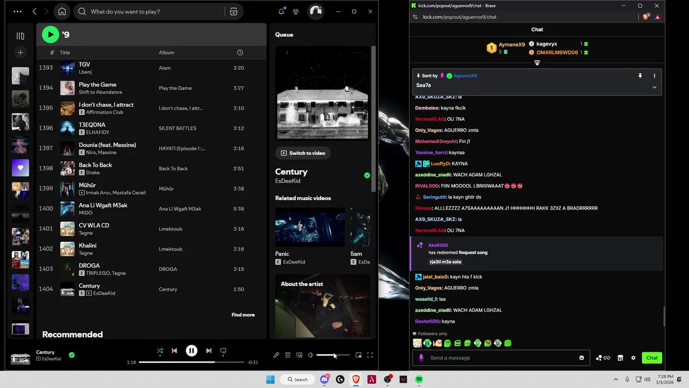Image resolution: width=689 pixels, height=388 pixels.
Task: Open Liked Songs heart tile in sidebar
Action: coord(20,168)
